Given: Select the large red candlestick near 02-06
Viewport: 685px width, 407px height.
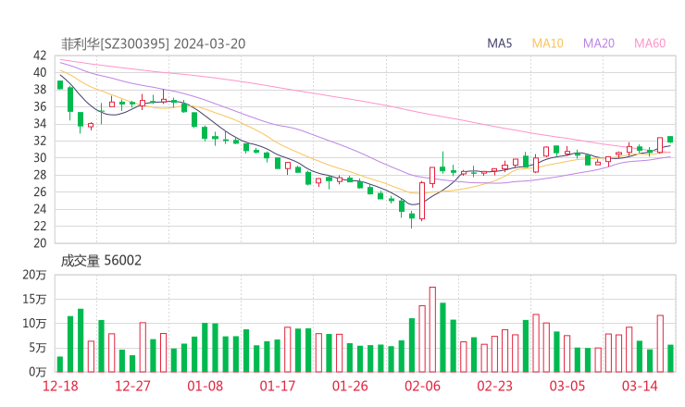Looking at the screenshot, I should click(x=422, y=201).
